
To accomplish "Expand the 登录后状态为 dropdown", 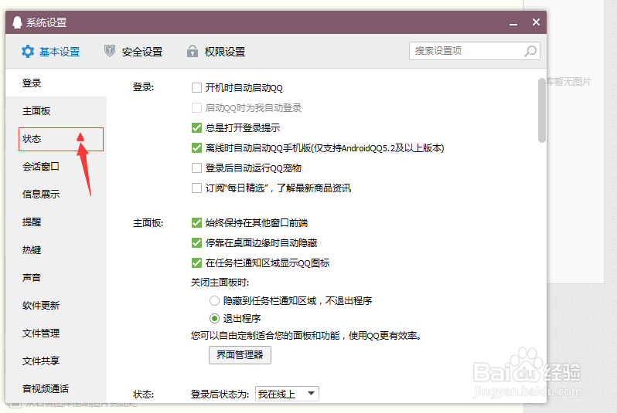I will pyautogui.click(x=287, y=394).
